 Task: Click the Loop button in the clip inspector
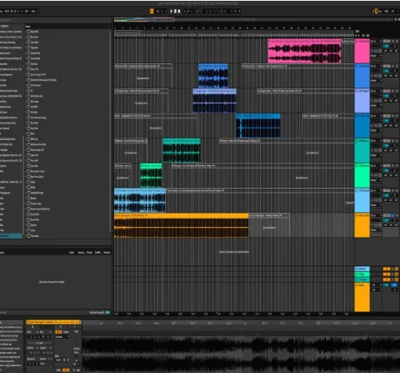tap(40, 343)
